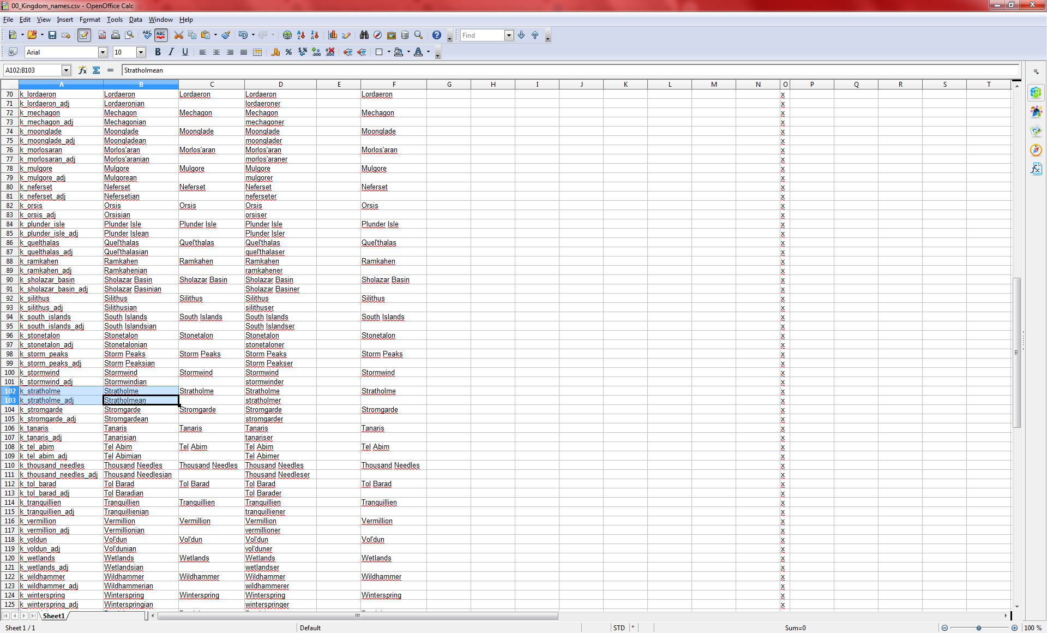Click the Undo icon

pyautogui.click(x=243, y=35)
